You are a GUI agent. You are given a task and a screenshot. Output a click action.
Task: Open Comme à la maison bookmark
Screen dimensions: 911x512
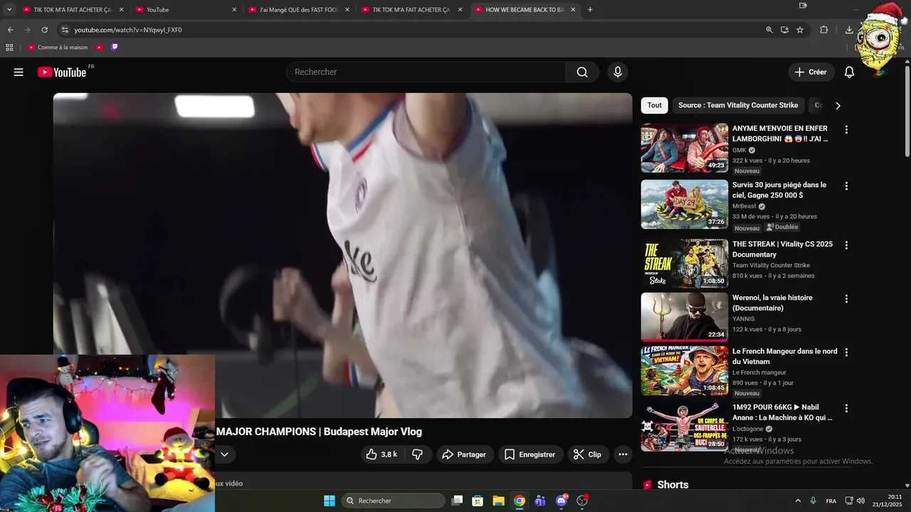58,48
